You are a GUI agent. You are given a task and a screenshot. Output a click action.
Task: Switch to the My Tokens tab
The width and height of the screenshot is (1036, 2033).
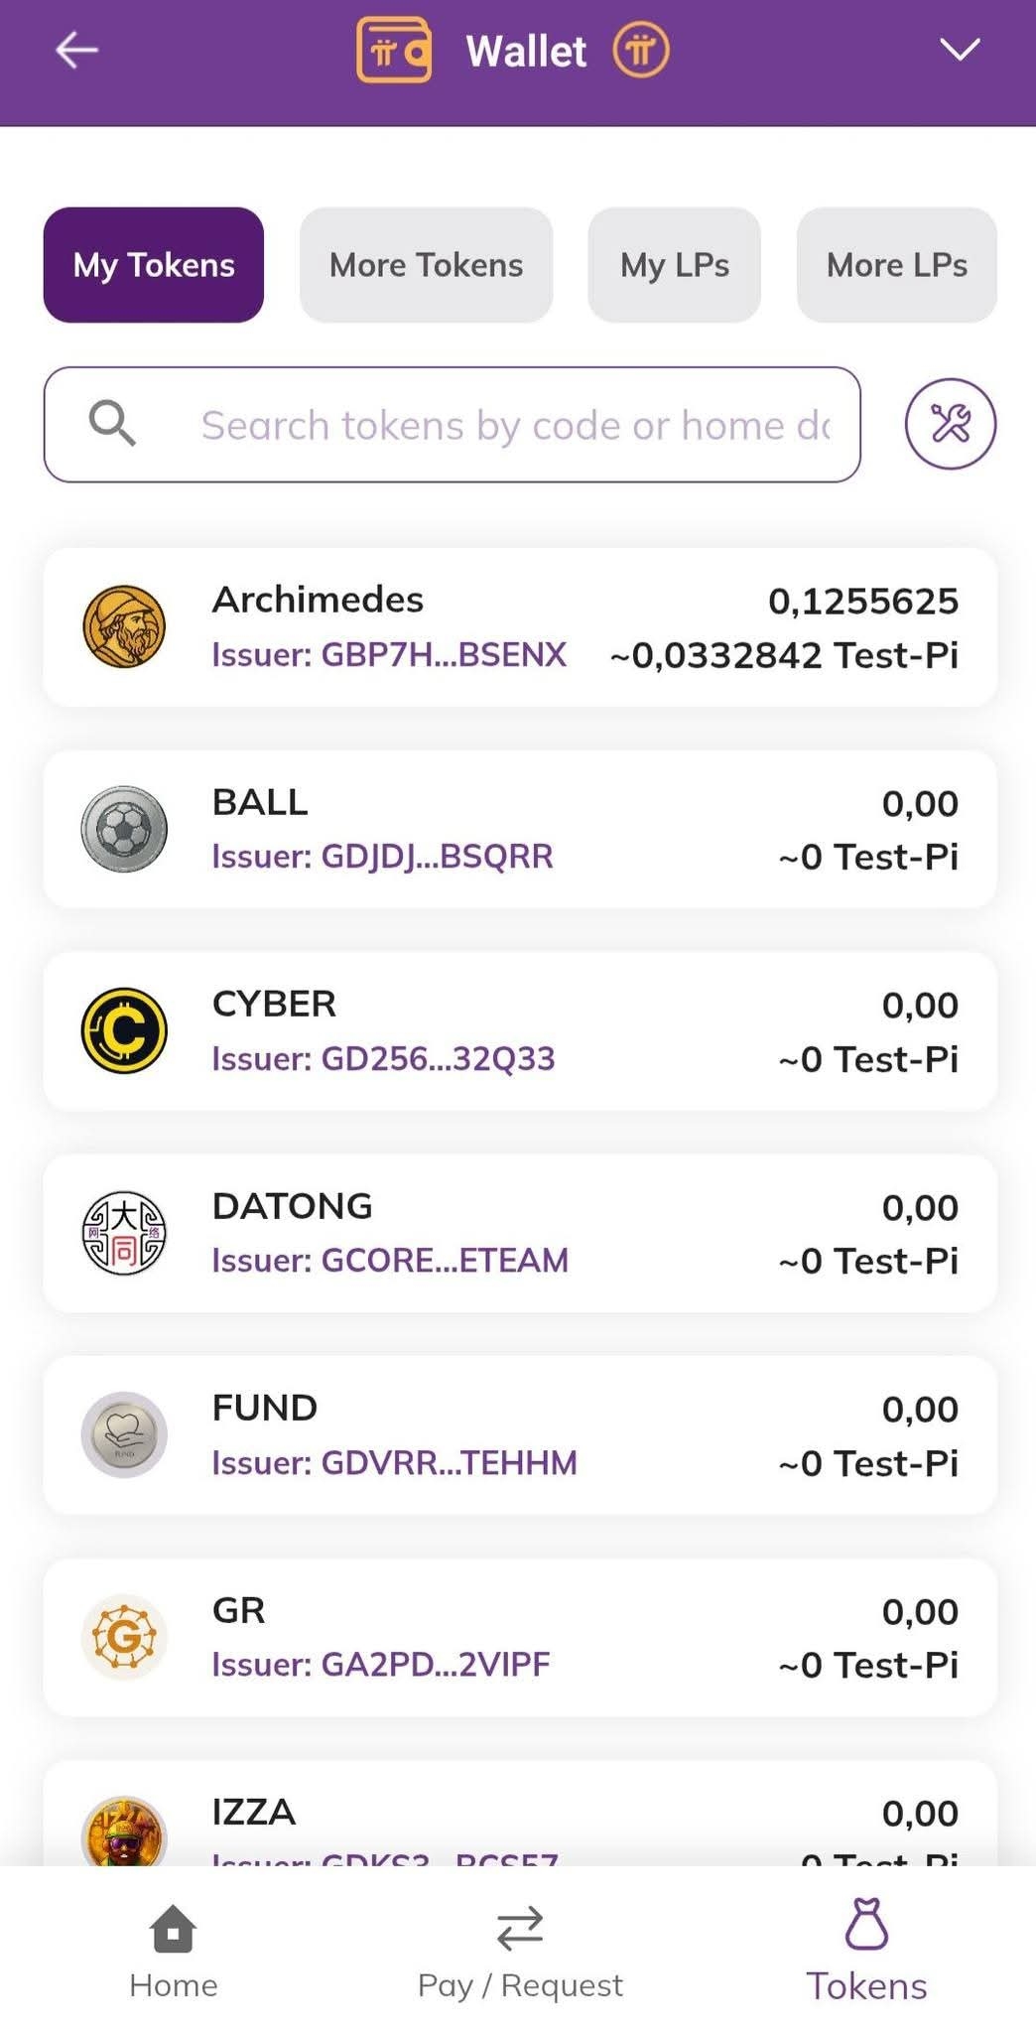[154, 265]
